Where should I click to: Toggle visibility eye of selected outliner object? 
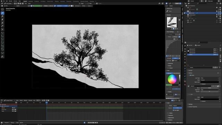(219, 13)
